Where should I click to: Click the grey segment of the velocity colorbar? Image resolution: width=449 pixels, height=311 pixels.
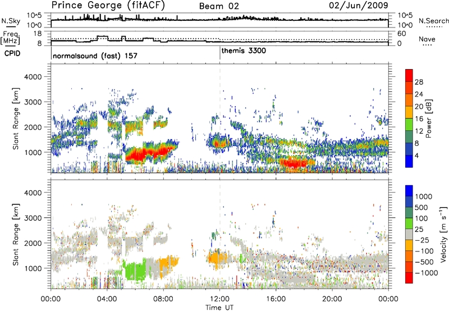point(409,235)
